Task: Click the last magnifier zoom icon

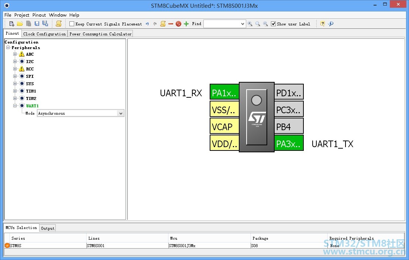Action: (265, 24)
